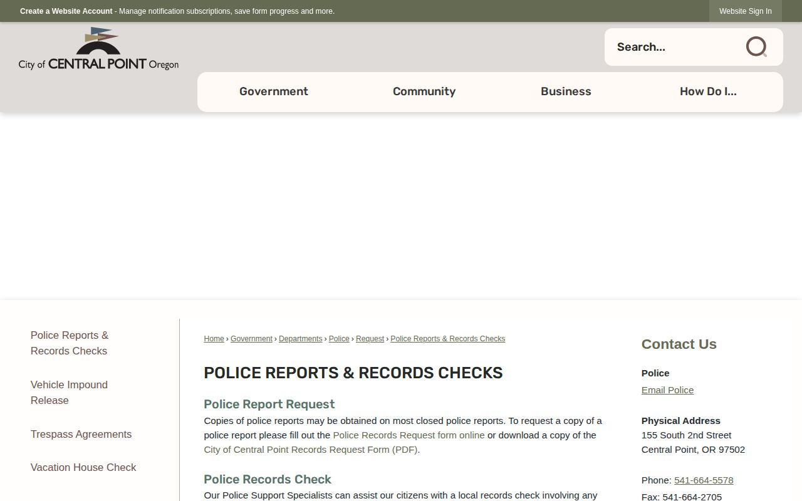
Task: Select the POLICE REPORTS & RECORDS CHECKS title
Action: [353, 373]
